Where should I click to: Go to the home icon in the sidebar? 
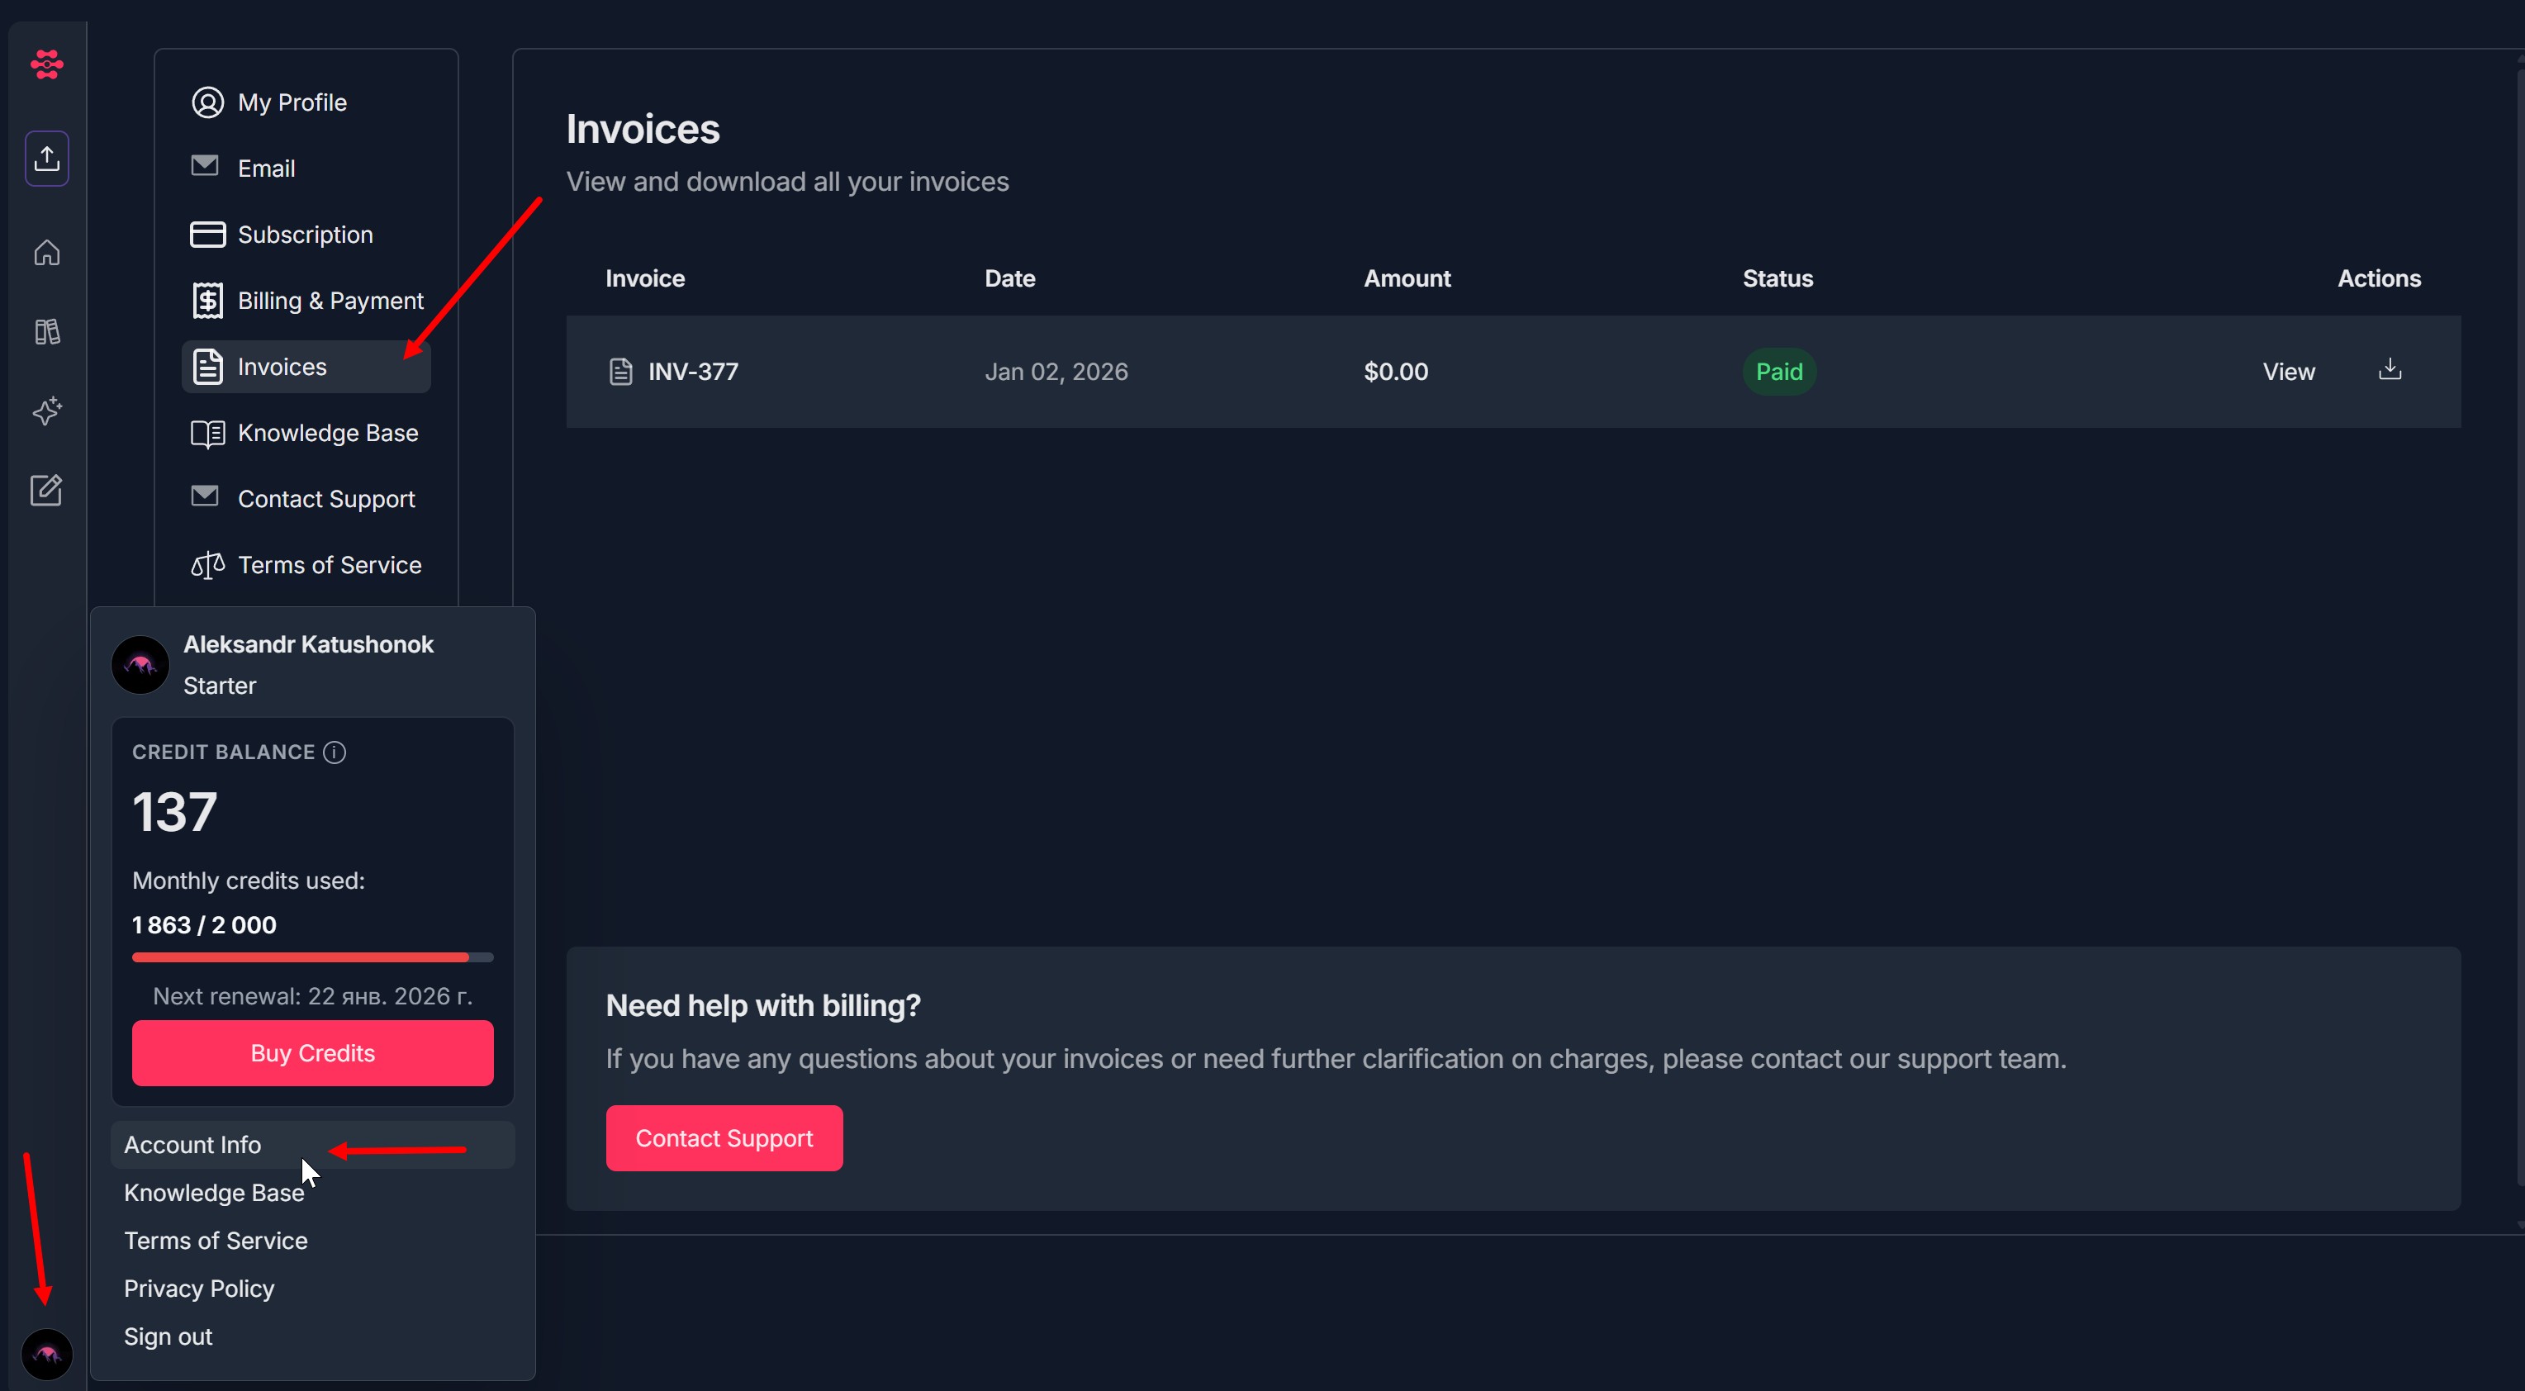[46, 253]
